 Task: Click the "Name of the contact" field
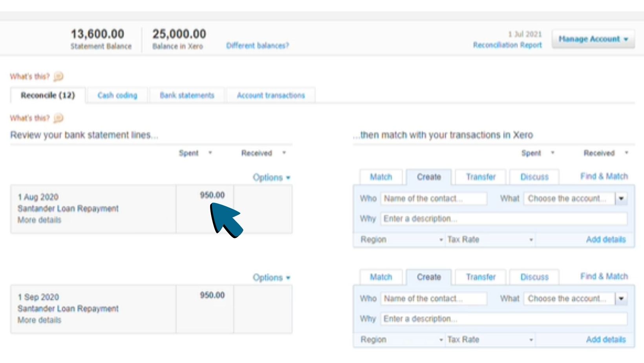pos(433,198)
